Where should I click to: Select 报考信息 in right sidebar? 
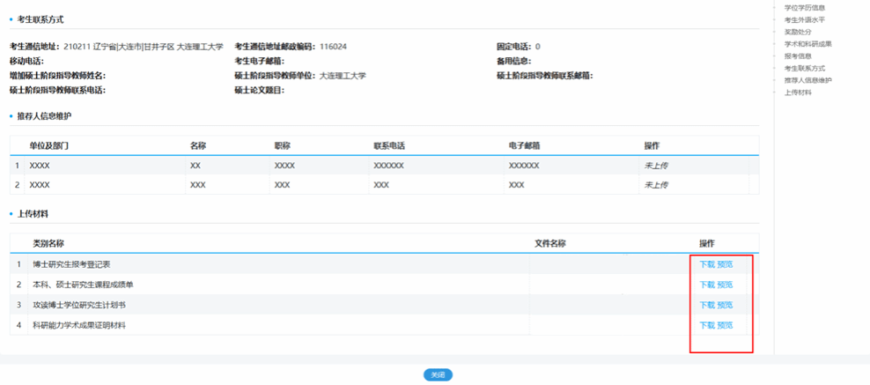[798, 56]
